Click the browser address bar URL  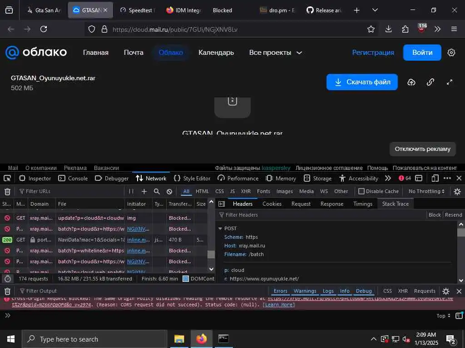(x=175, y=29)
